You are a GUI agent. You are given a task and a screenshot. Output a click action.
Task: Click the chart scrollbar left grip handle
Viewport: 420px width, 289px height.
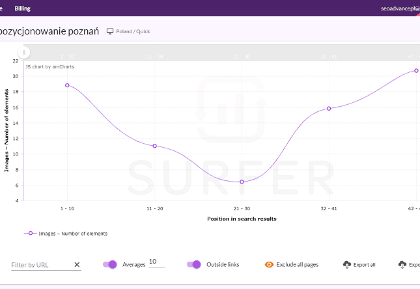[x=24, y=52]
